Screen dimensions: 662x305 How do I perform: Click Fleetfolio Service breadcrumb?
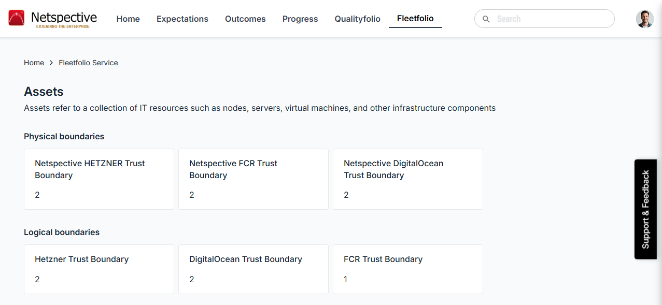(88, 63)
